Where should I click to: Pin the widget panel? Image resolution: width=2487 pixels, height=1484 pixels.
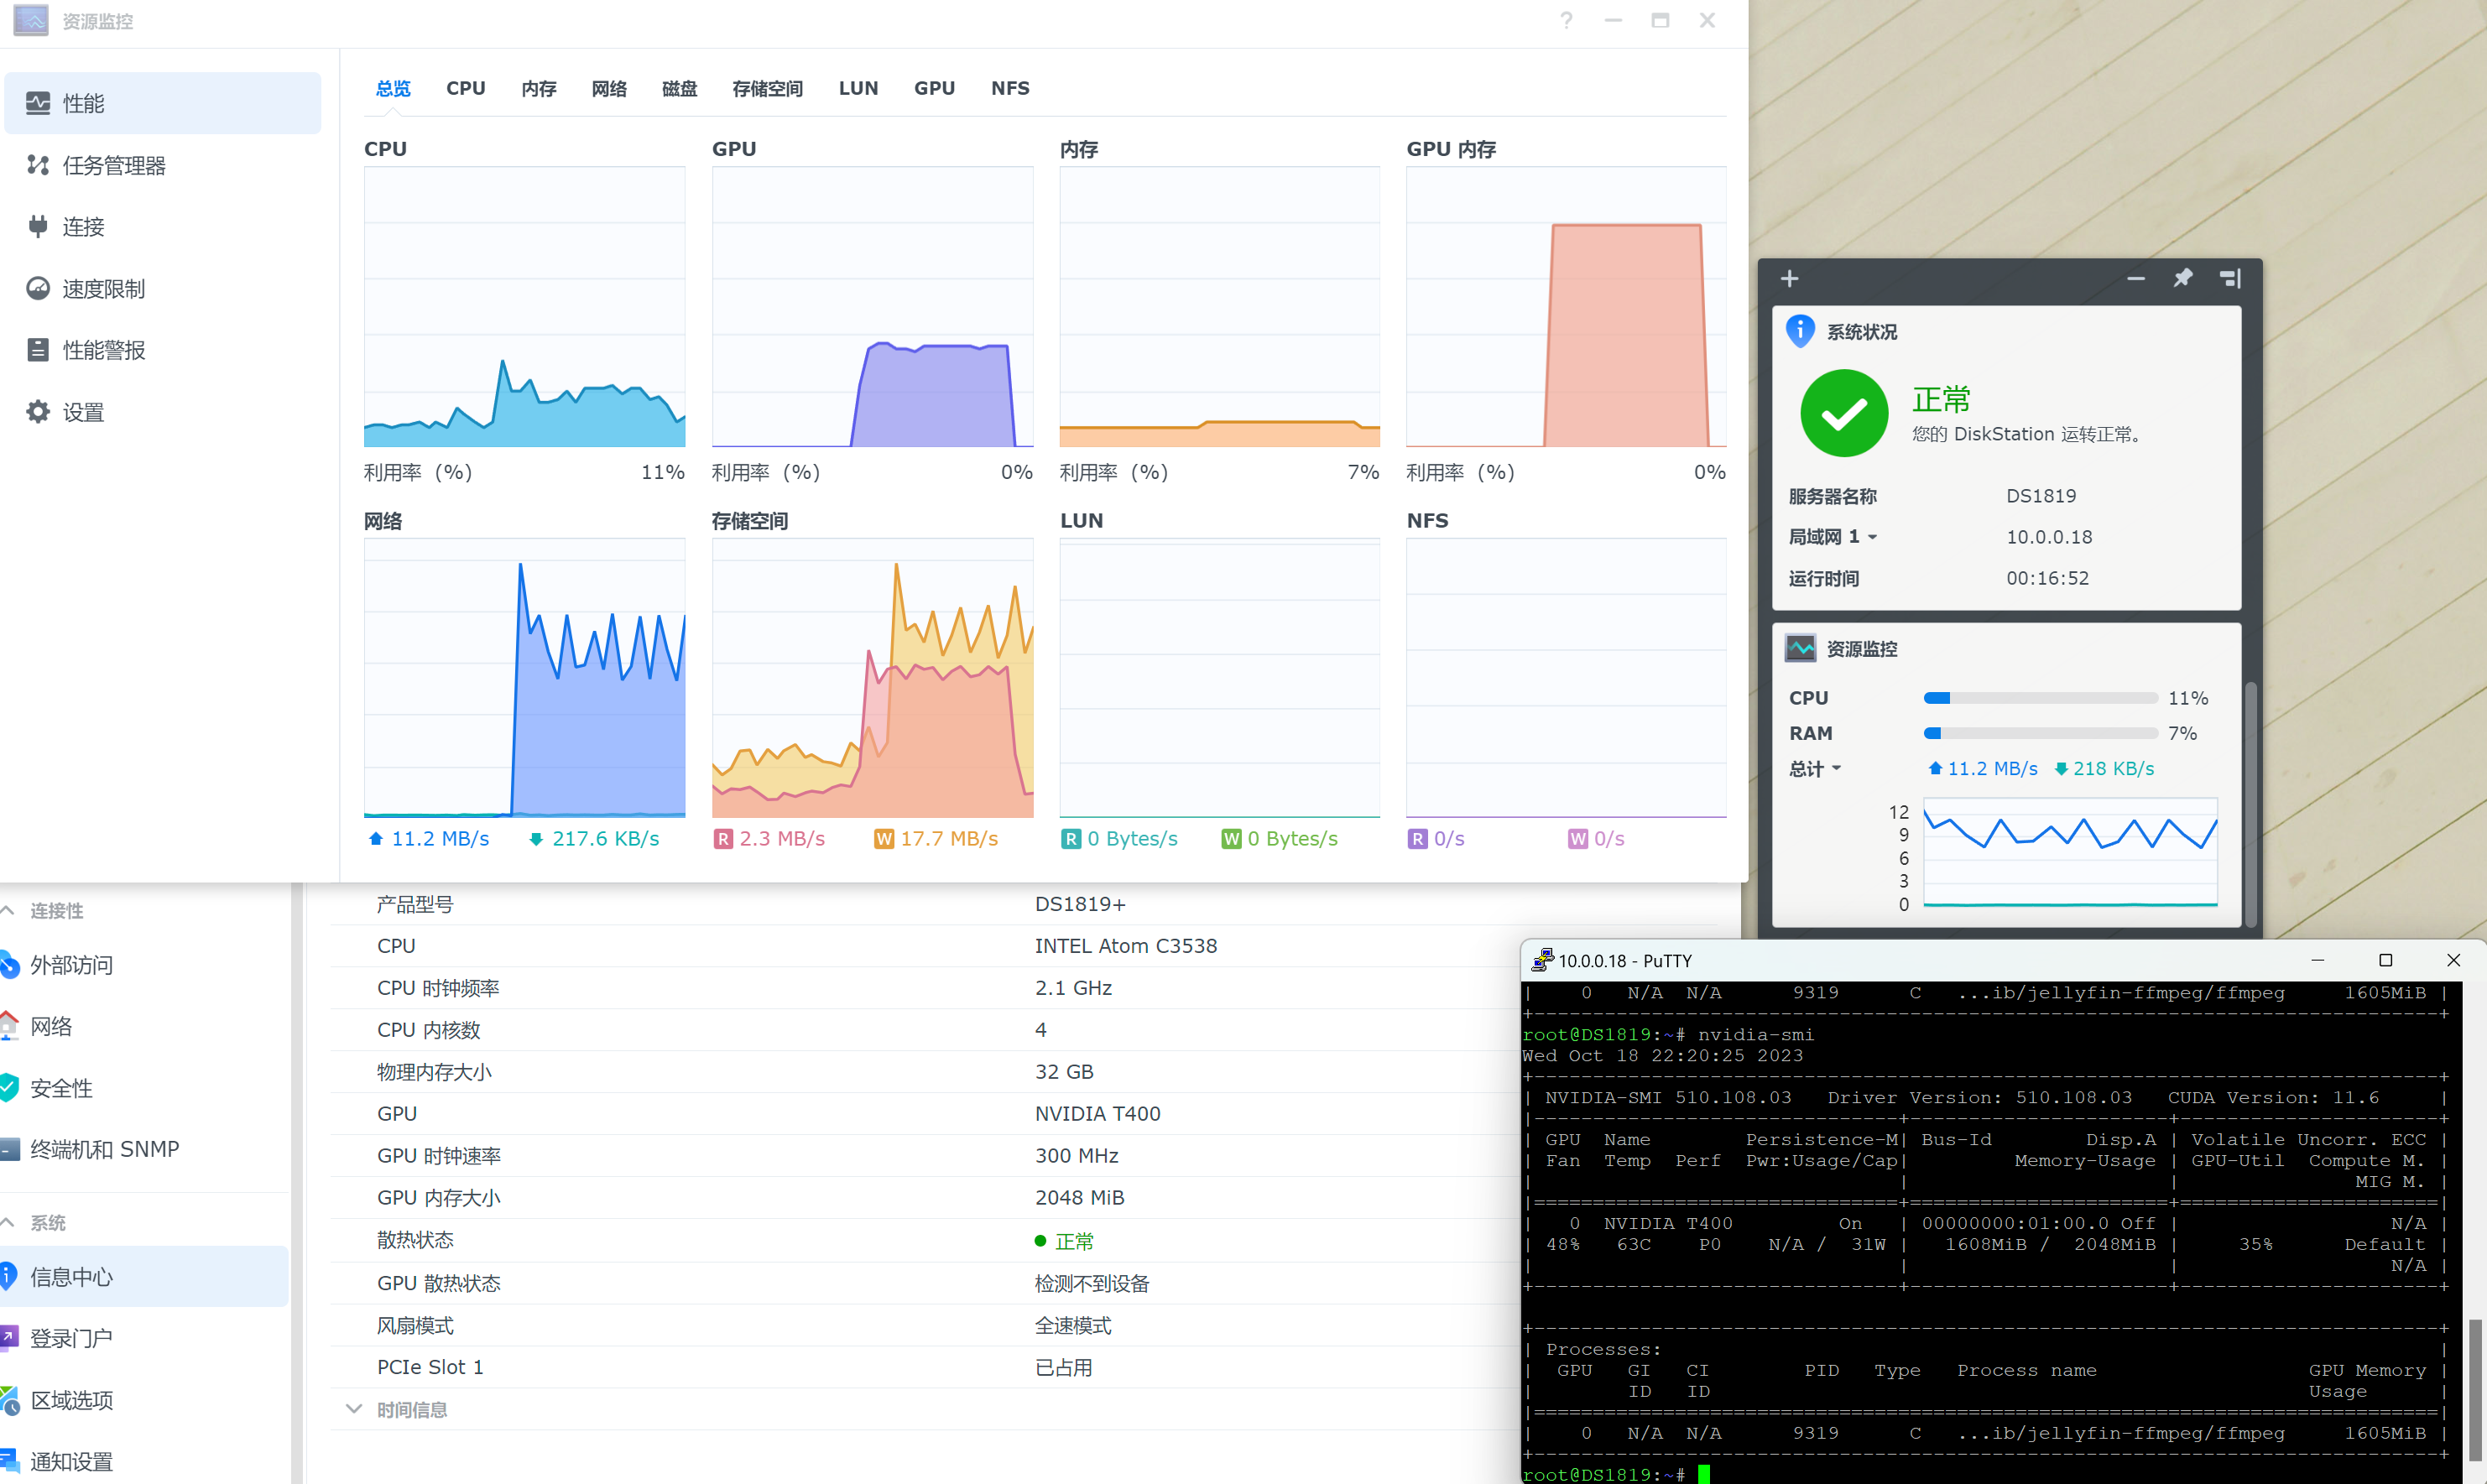point(2183,278)
